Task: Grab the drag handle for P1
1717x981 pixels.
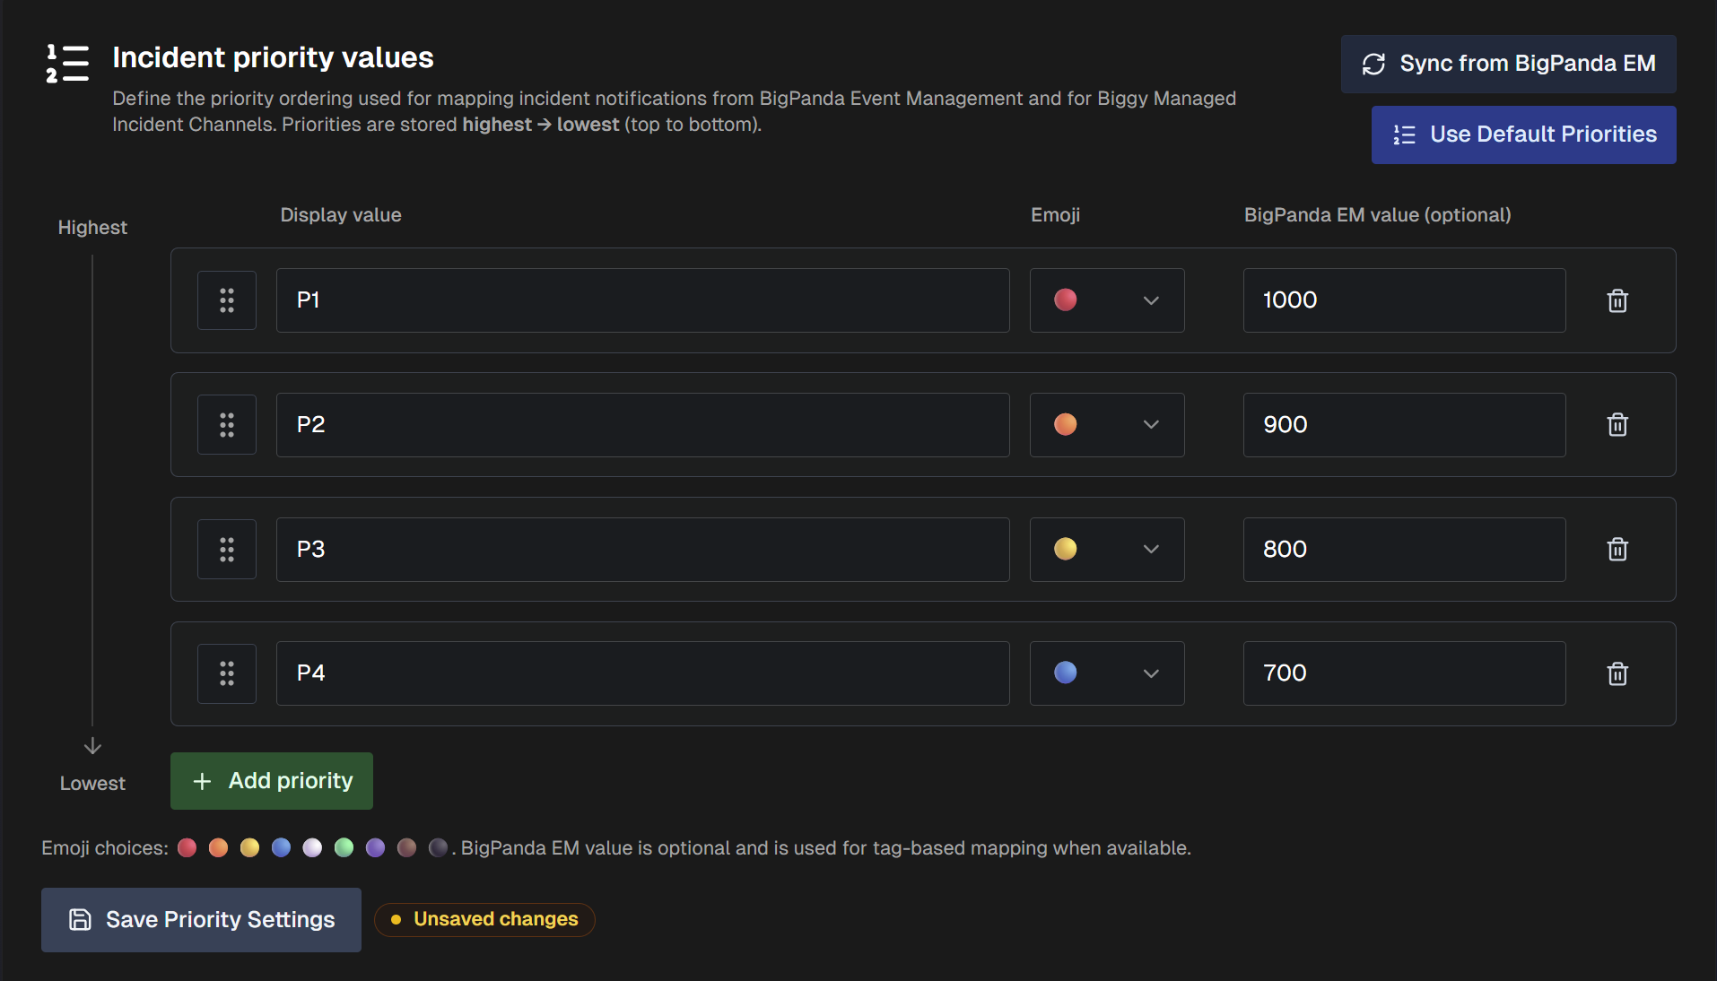Action: 227,300
